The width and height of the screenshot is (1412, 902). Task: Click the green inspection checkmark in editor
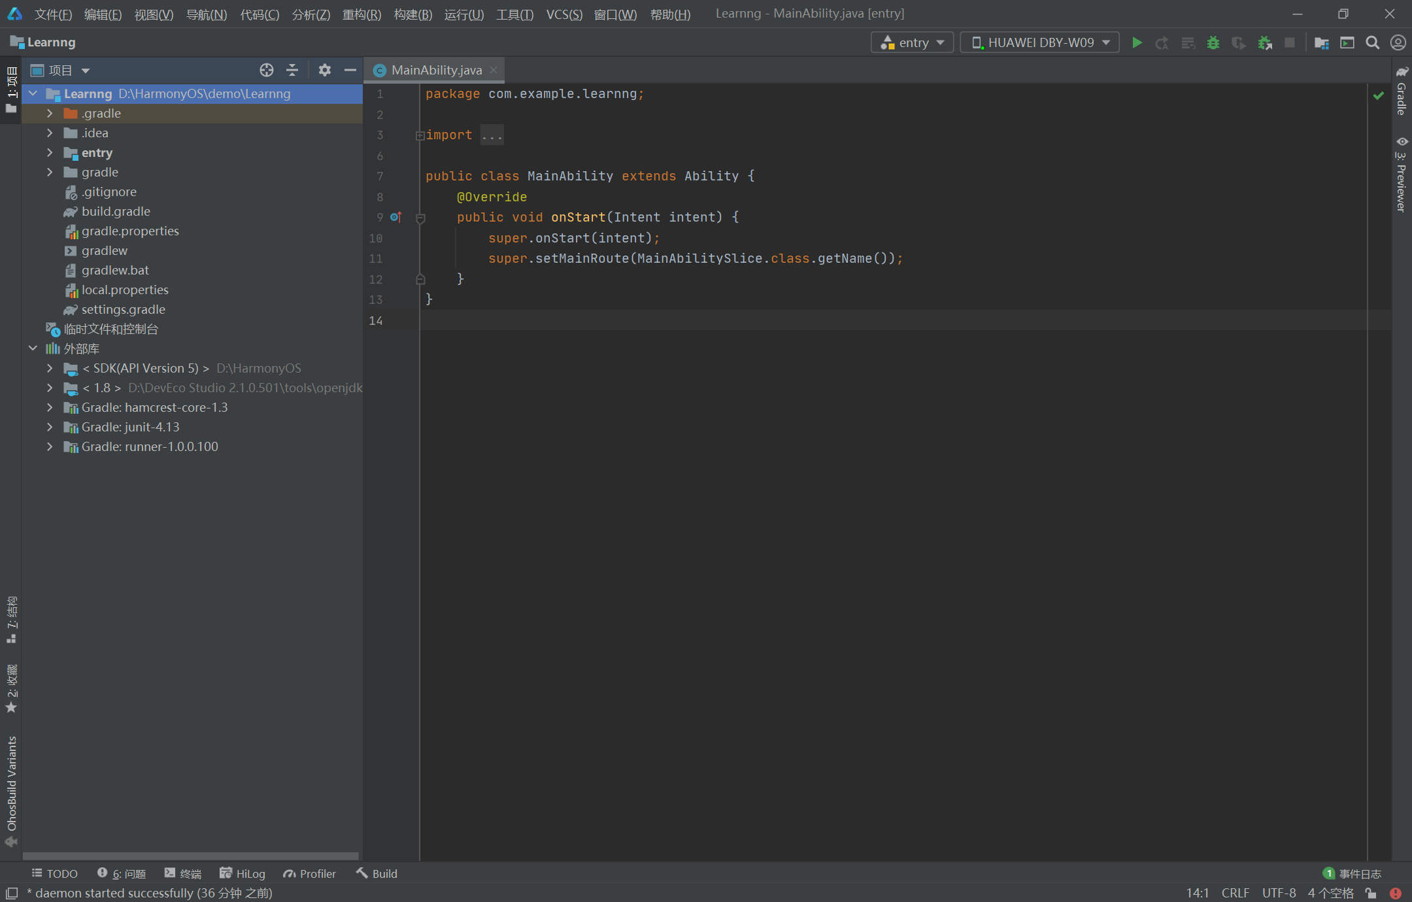[1379, 95]
